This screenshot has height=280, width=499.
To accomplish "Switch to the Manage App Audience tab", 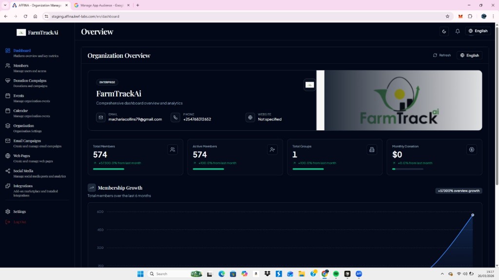I will tap(100, 5).
